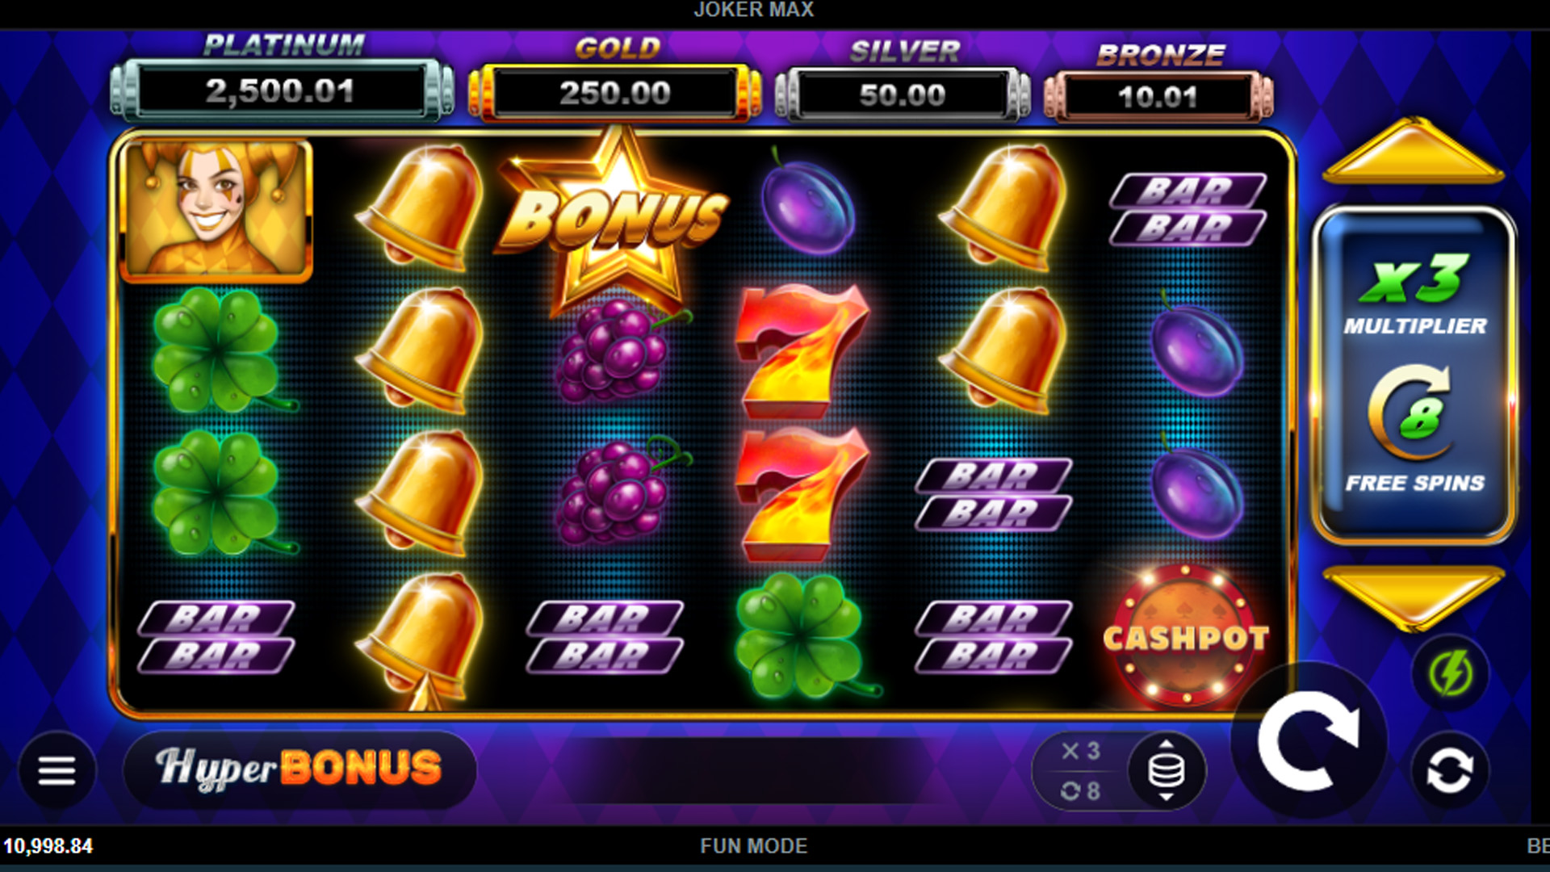Click the Fun Mode label
The height and width of the screenshot is (872, 1550).
(x=754, y=846)
